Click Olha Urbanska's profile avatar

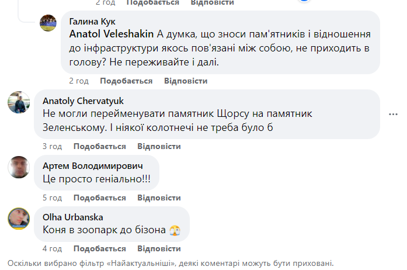(x=19, y=219)
